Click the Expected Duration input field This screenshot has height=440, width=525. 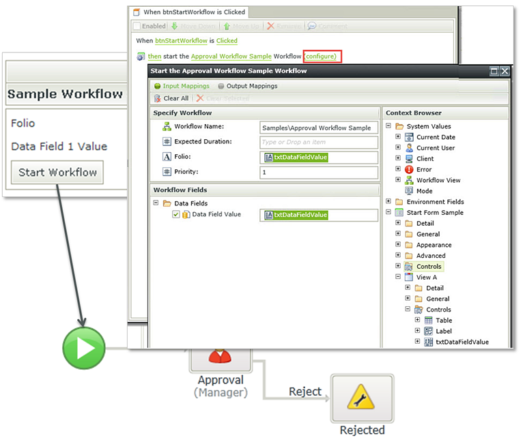319,142
